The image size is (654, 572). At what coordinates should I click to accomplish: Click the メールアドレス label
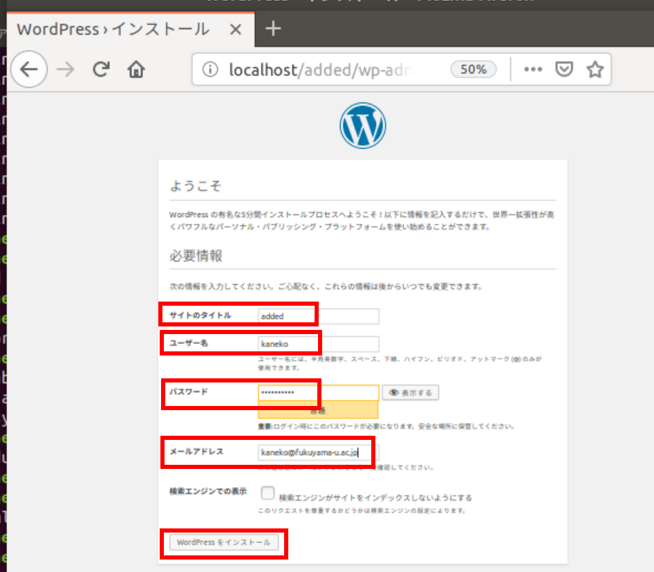(196, 452)
